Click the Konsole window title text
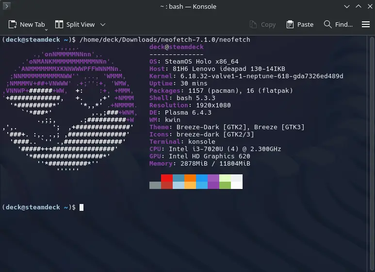Viewport: 375px width, 272px height. [x=188, y=6]
